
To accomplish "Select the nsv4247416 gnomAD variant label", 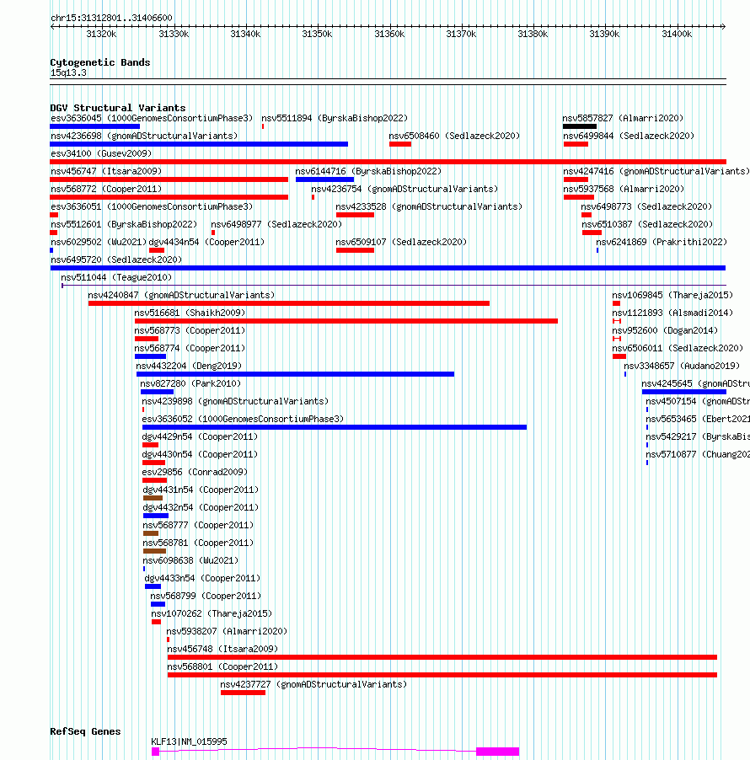I will [x=656, y=171].
